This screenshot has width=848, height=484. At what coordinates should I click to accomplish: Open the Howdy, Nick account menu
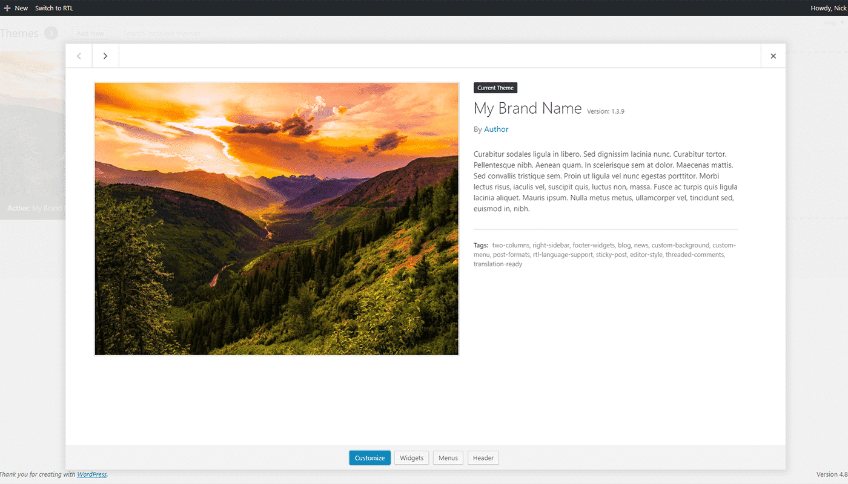[x=829, y=8]
